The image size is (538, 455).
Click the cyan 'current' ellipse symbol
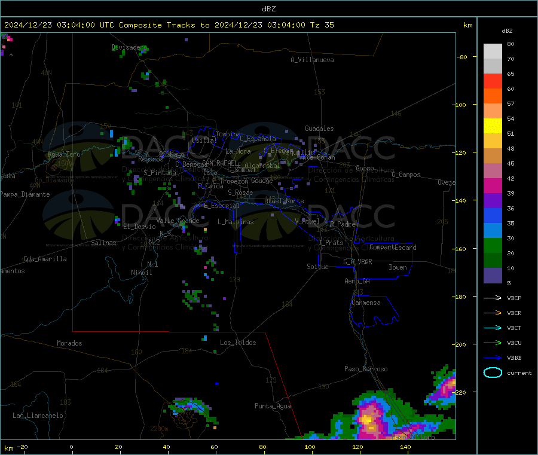tap(493, 372)
